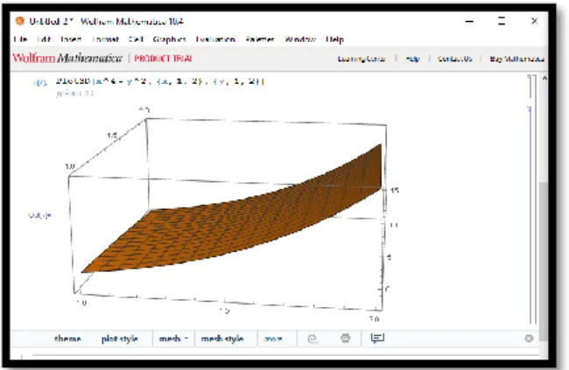Click the print icon in suggestions bar

click(x=345, y=339)
